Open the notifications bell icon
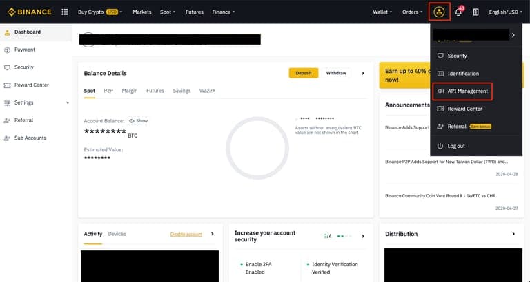 tap(458, 12)
